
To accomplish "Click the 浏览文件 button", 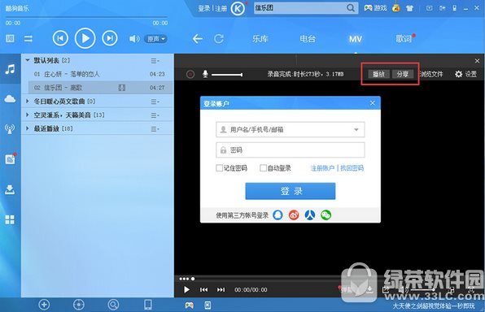I will pos(431,74).
